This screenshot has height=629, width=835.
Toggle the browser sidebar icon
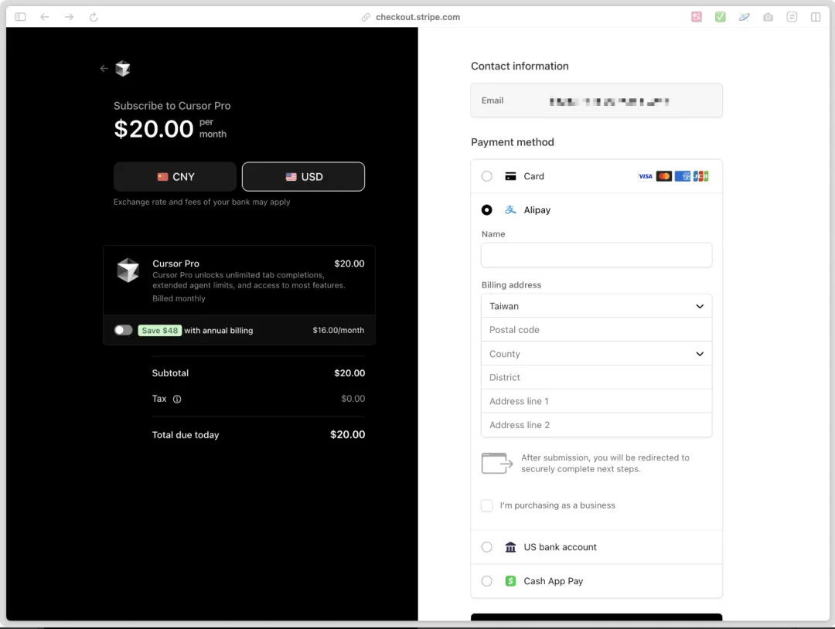(20, 17)
